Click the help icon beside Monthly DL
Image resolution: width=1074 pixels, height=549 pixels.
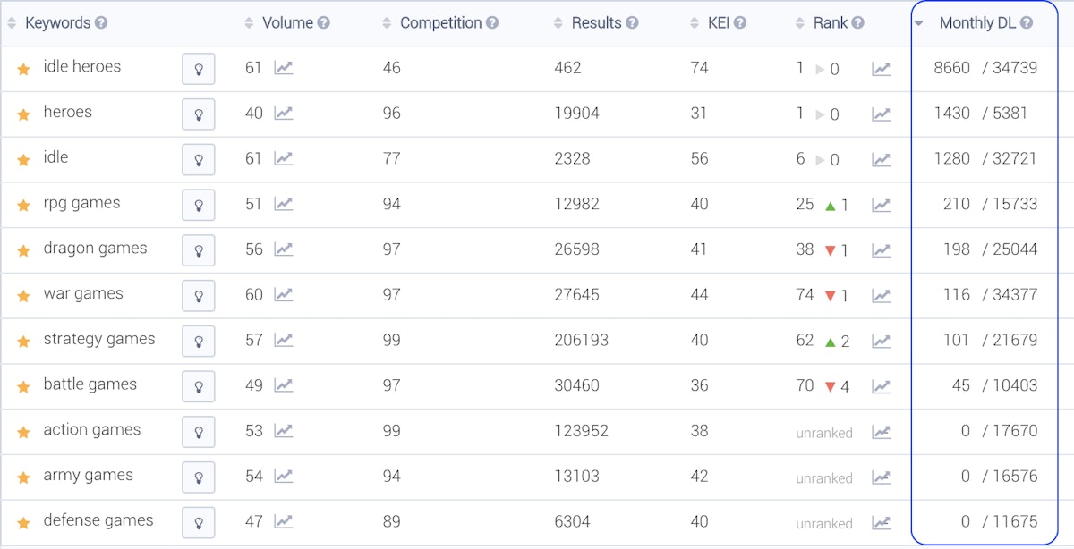pos(1027,23)
